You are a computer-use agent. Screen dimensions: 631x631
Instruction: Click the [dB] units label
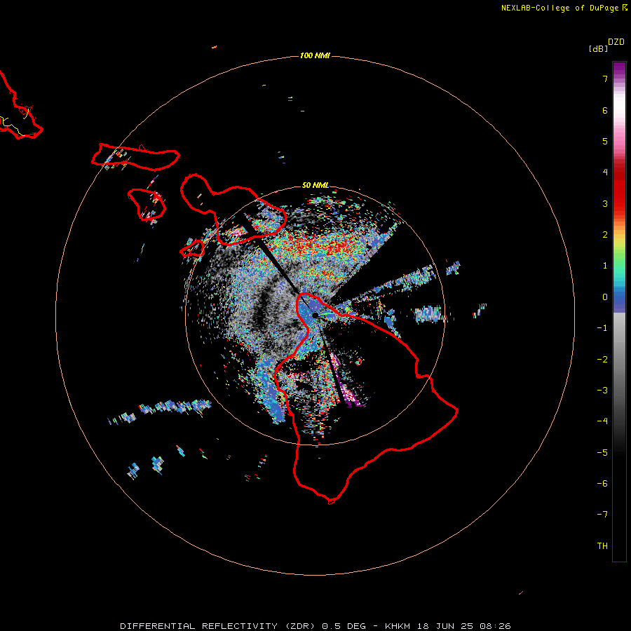click(x=598, y=48)
